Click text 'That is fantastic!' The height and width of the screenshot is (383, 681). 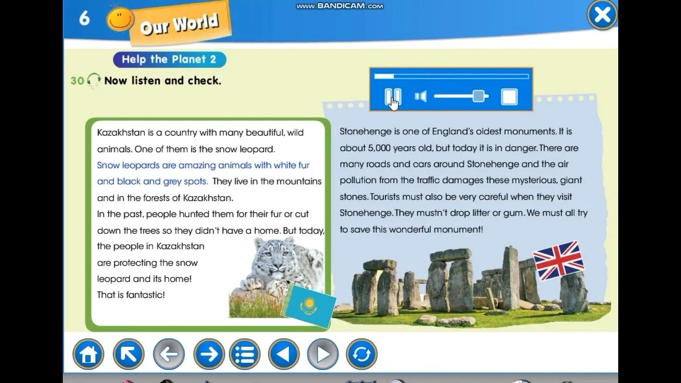point(131,295)
